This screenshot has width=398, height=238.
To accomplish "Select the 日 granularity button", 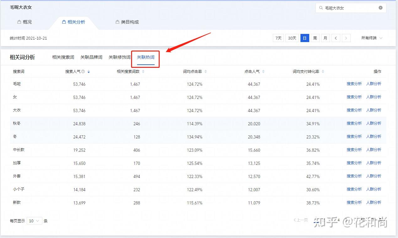I will [305, 38].
